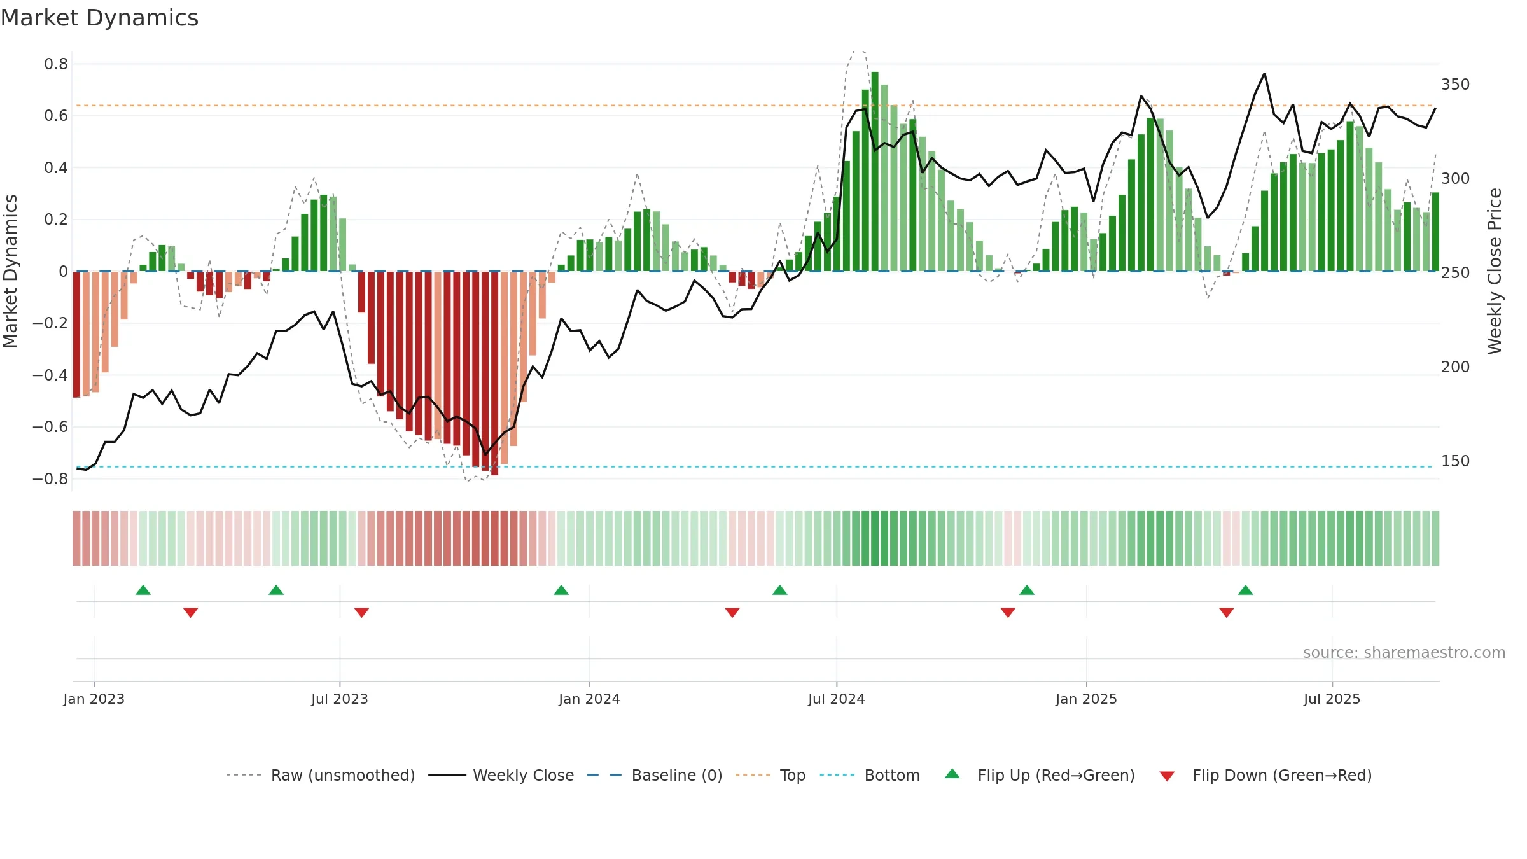Toggle Flip Down (Green→Red) legend entry
Image resolution: width=1527 pixels, height=859 pixels.
tap(1266, 775)
